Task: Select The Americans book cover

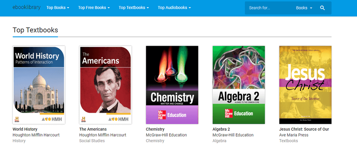Action: [x=105, y=85]
